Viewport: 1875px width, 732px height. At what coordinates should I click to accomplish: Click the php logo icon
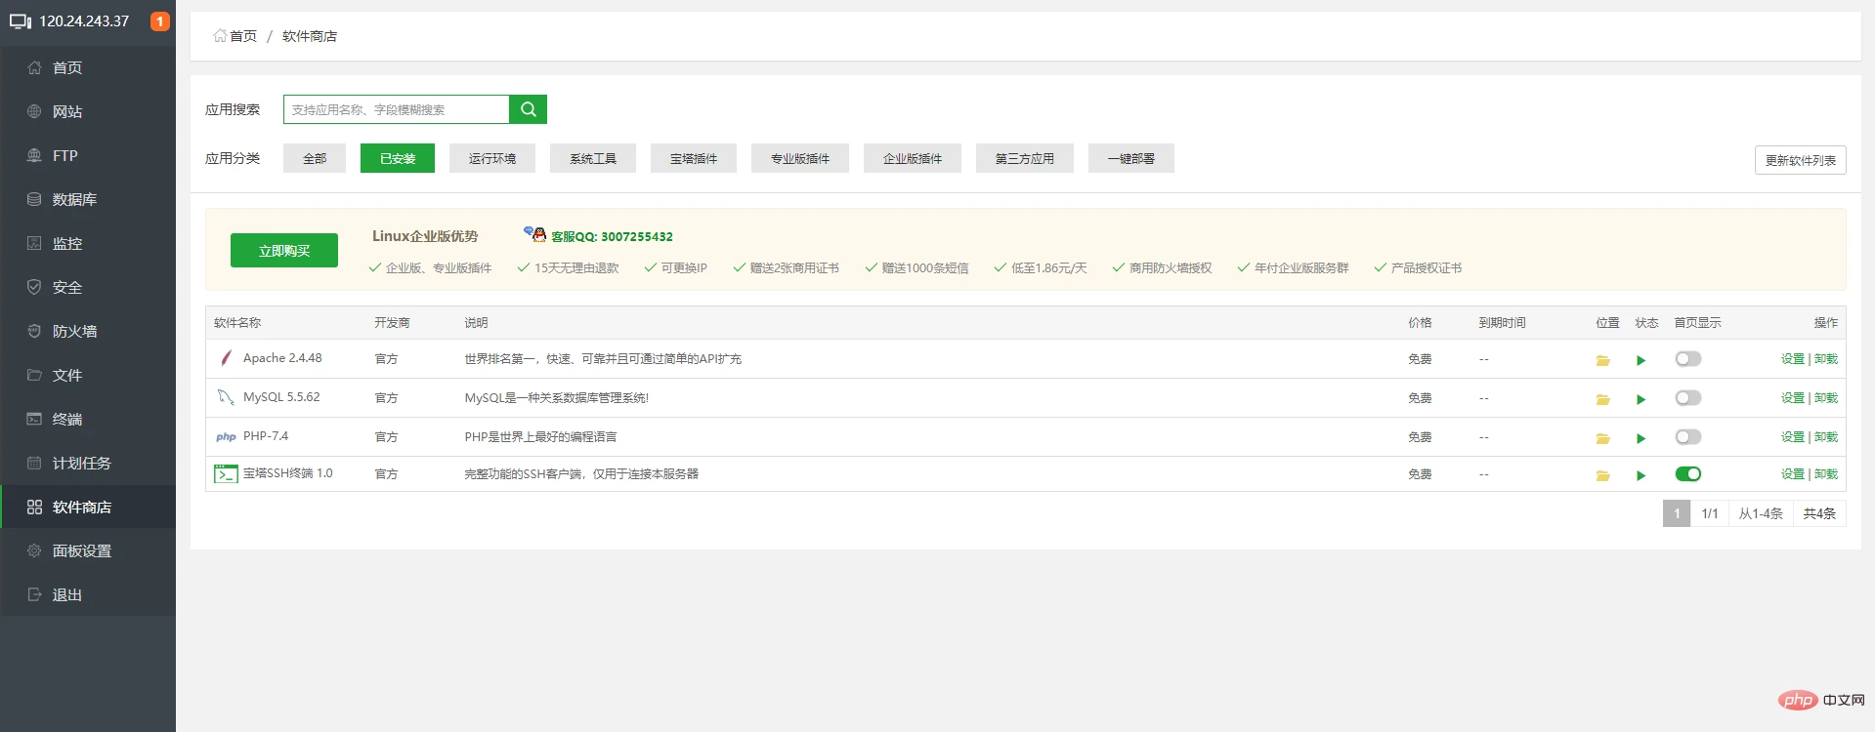click(226, 436)
